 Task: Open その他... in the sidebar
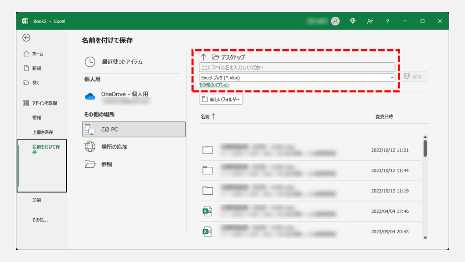pyautogui.click(x=40, y=220)
